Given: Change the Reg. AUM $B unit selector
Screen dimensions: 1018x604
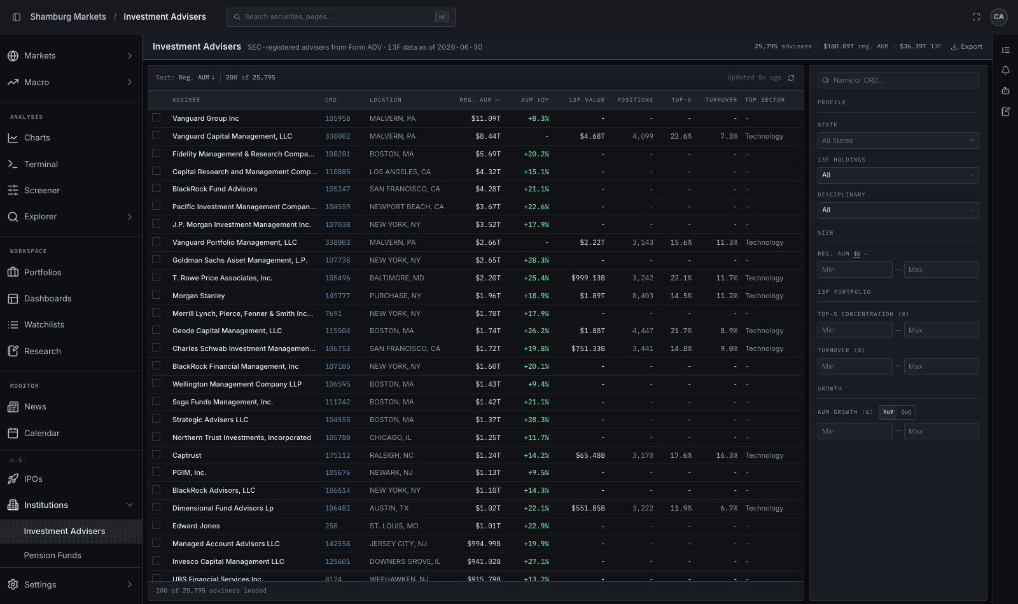Looking at the screenshot, I should [860, 254].
